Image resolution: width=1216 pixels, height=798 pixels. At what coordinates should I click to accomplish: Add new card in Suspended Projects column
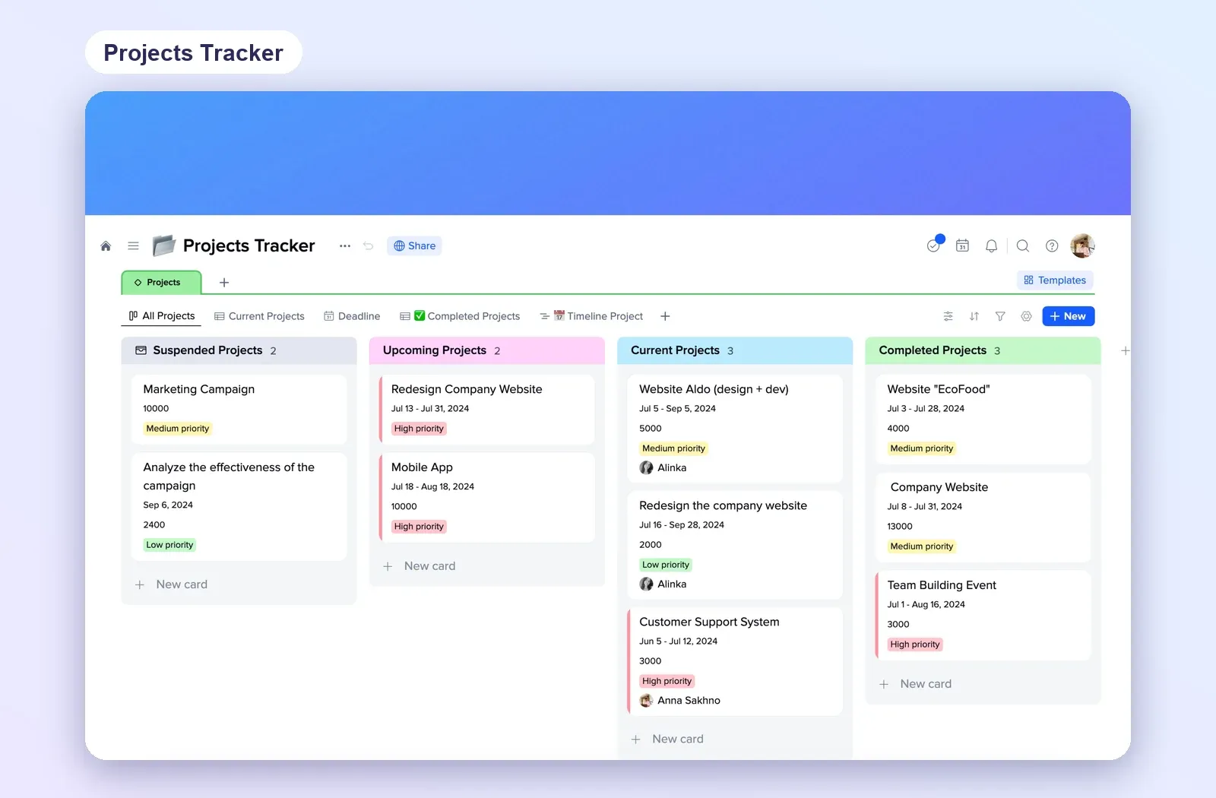[172, 584]
